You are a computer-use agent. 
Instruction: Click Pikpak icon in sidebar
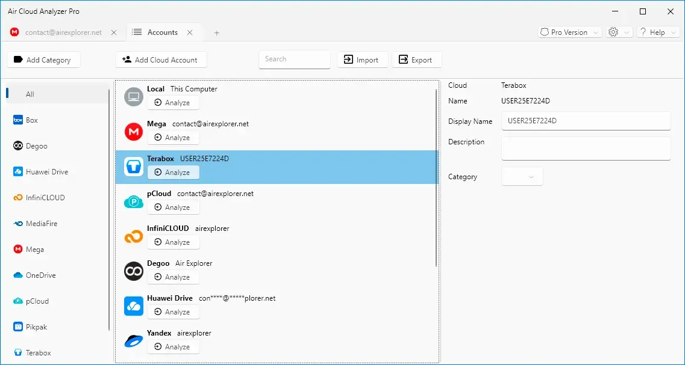18,327
